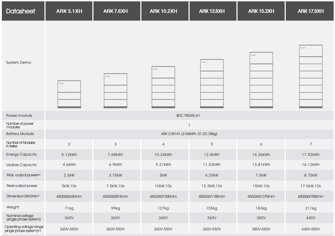The image size is (335, 236).
Task: Click the Weight row label
Action: click(x=13, y=207)
